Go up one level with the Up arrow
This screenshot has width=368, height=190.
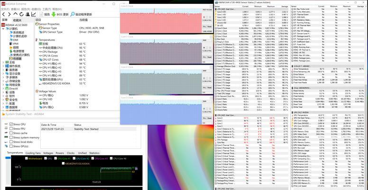click(x=16, y=14)
